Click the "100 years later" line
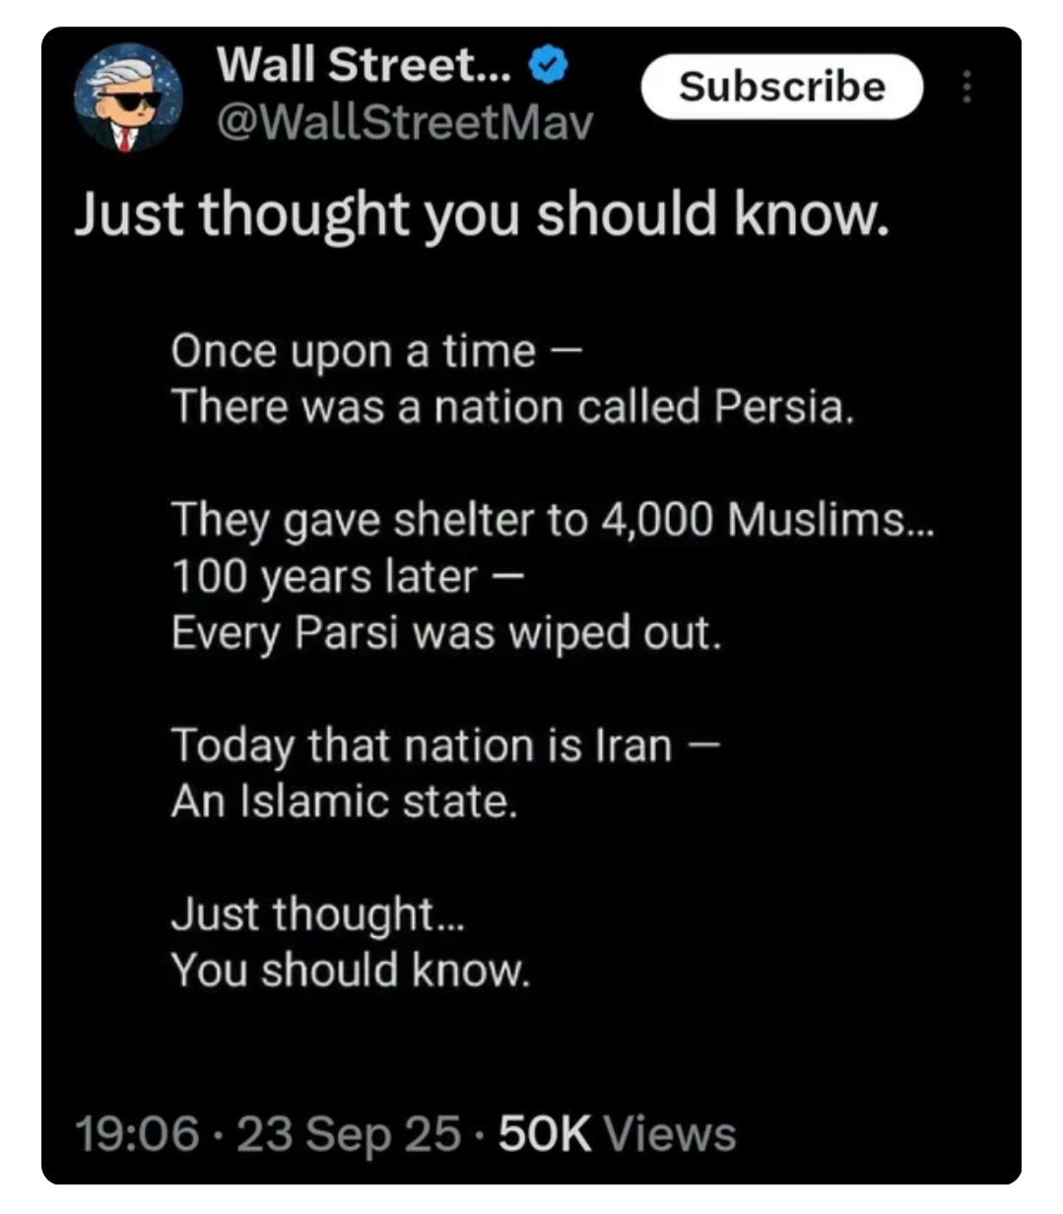The image size is (1063, 1214). pos(345,576)
